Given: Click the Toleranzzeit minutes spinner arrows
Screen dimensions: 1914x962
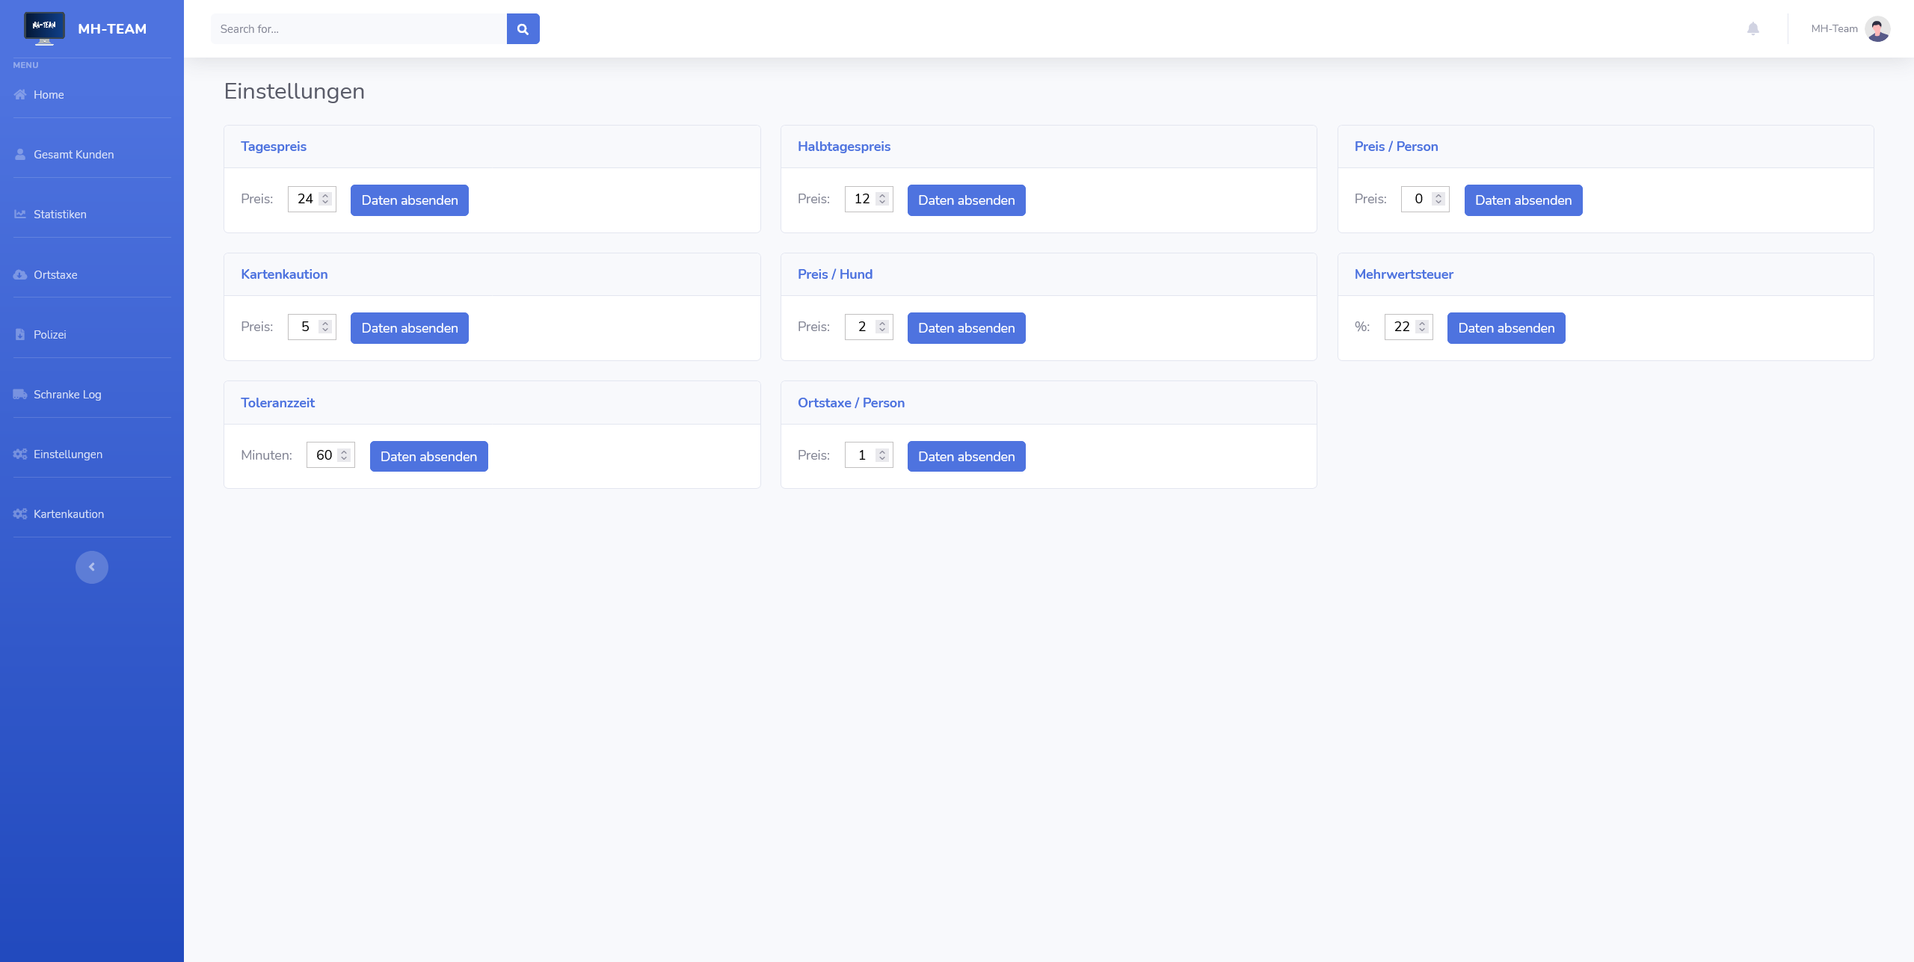Looking at the screenshot, I should tap(344, 455).
